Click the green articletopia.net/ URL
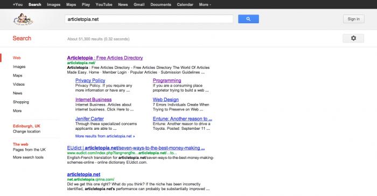This screenshot has height=196, width=377. (x=81, y=63)
